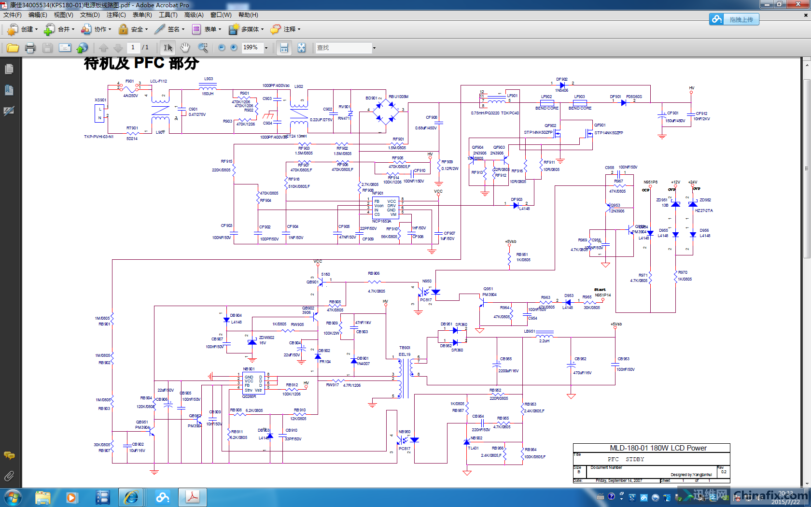Toggle the fit width scrolling mode icon

pyautogui.click(x=284, y=48)
